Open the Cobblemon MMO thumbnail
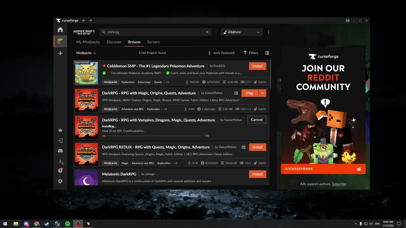 (87, 73)
